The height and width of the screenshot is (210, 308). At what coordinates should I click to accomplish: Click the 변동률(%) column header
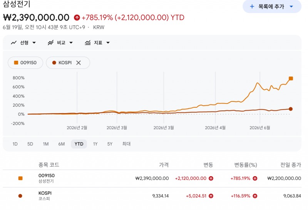(246, 165)
